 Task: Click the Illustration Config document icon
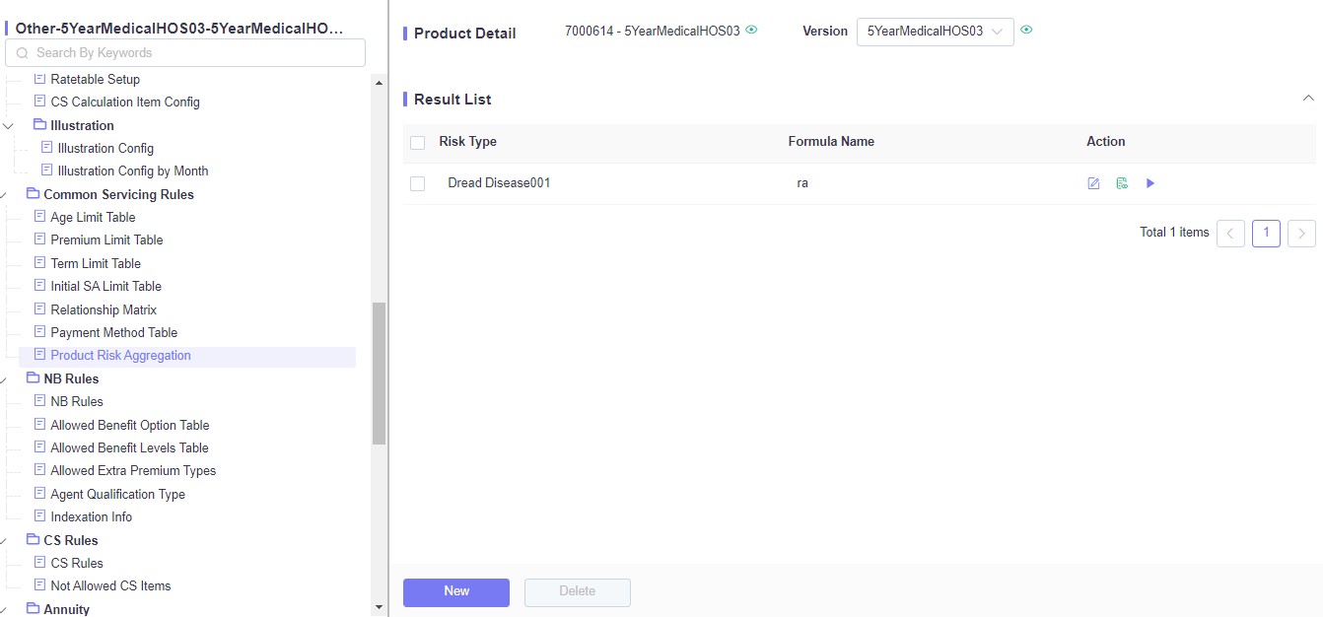[47, 148]
